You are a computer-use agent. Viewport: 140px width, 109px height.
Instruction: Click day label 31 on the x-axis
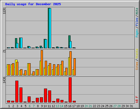(x=131, y=106)
